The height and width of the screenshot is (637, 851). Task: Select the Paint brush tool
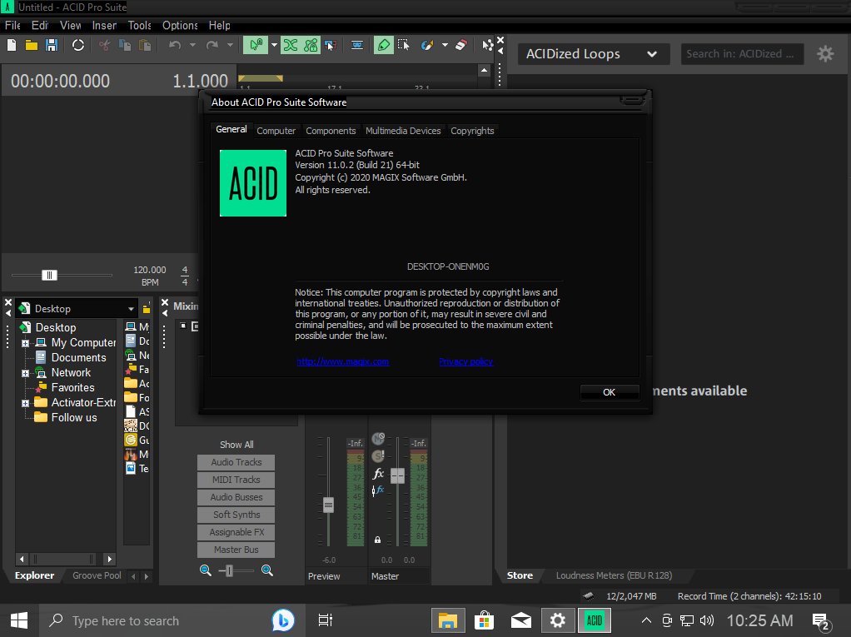[427, 45]
